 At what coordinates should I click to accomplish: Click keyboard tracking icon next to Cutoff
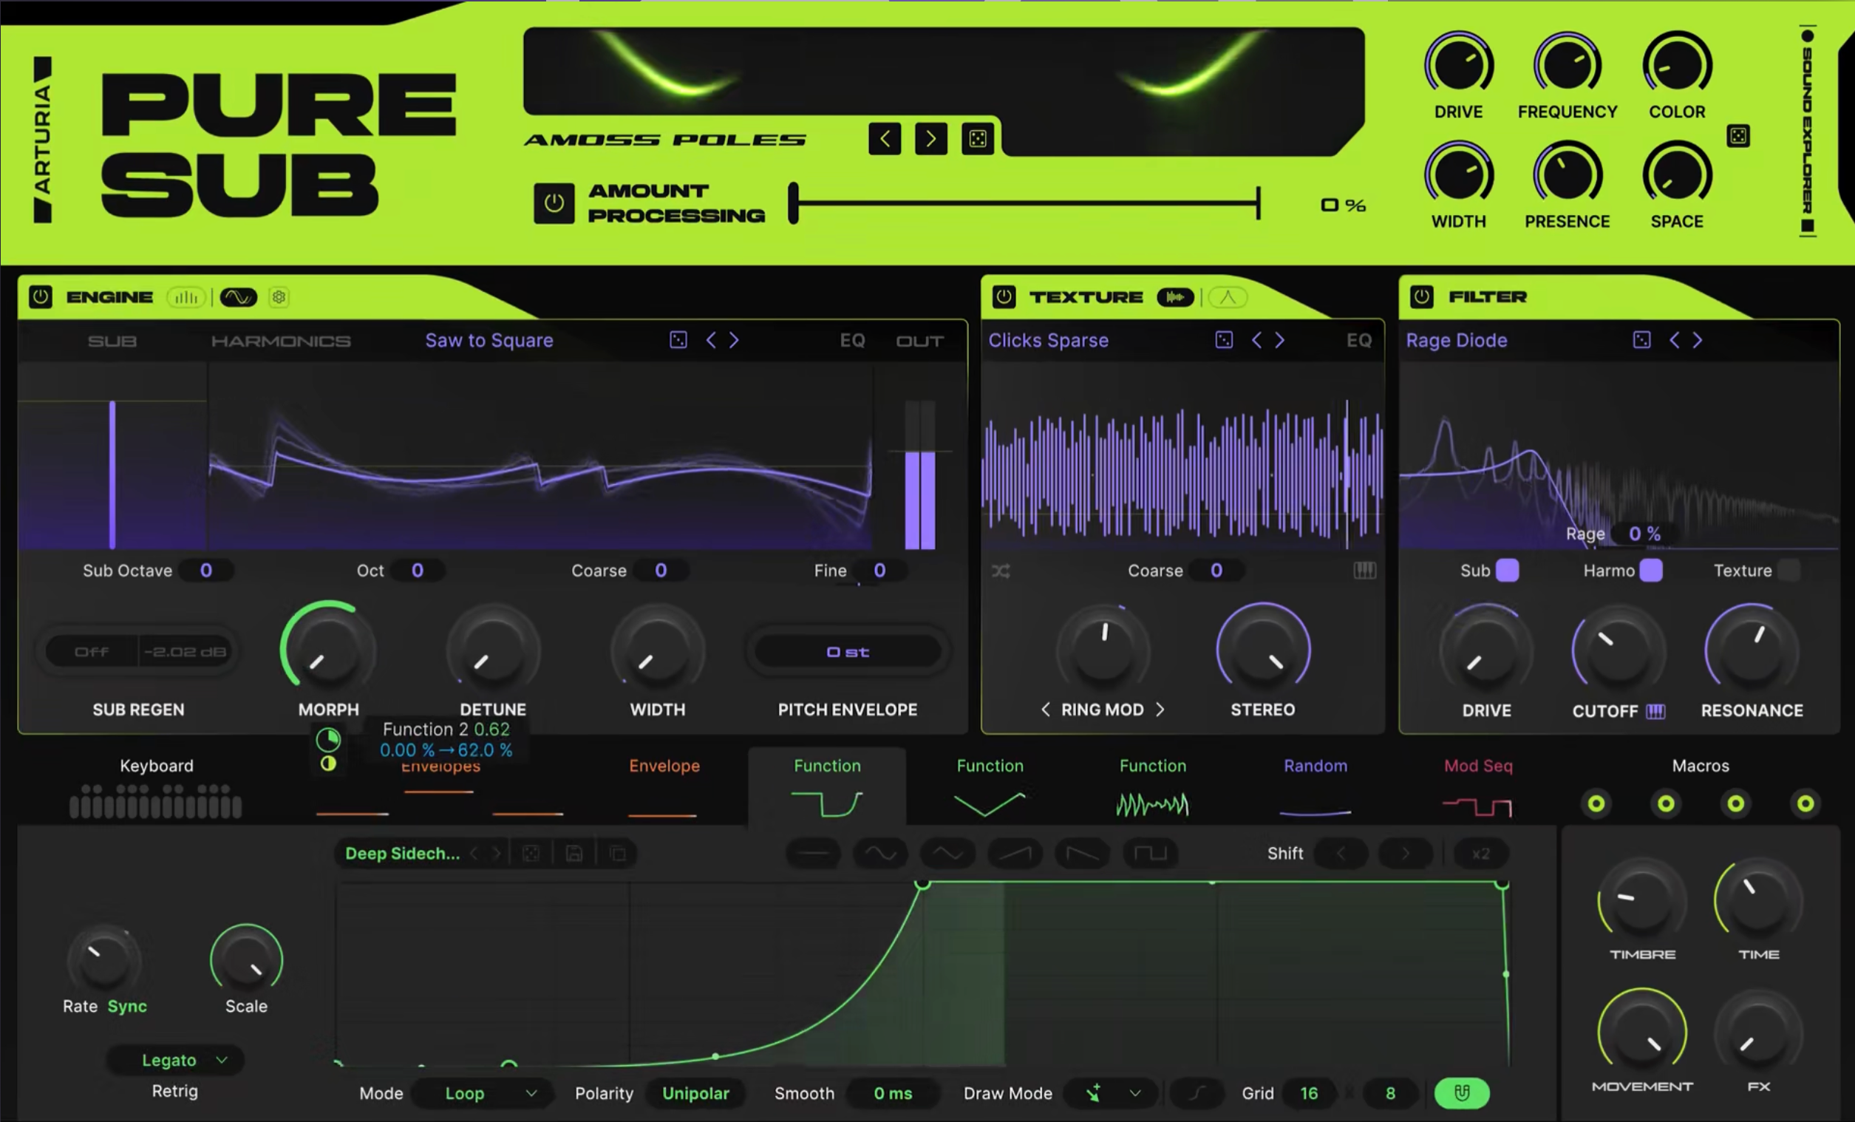1655,712
